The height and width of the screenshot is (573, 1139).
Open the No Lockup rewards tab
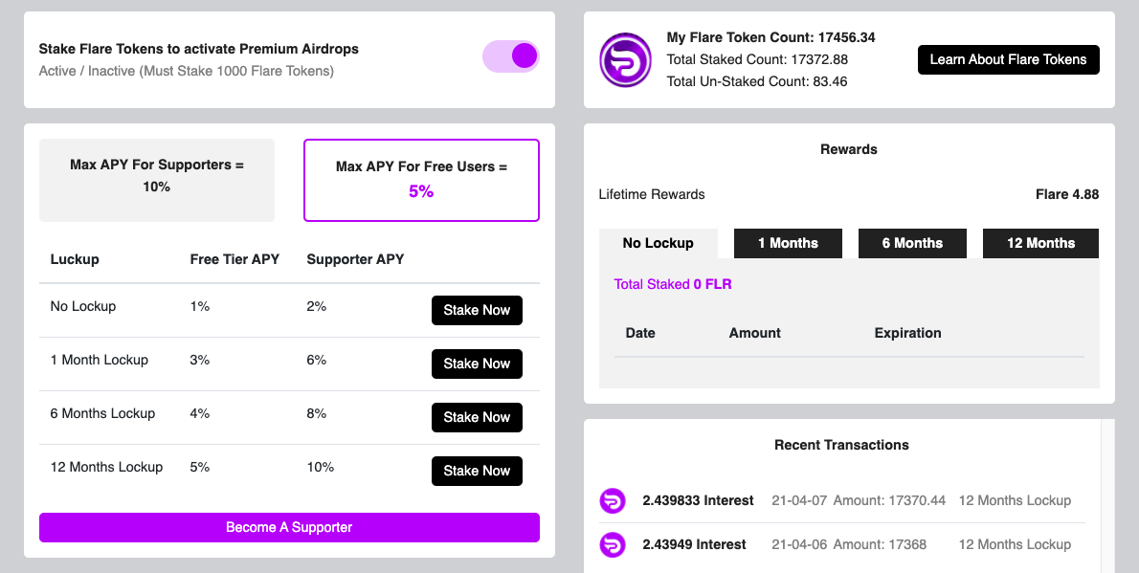tap(659, 243)
